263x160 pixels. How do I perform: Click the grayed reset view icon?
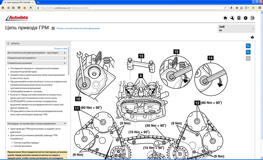point(248,58)
